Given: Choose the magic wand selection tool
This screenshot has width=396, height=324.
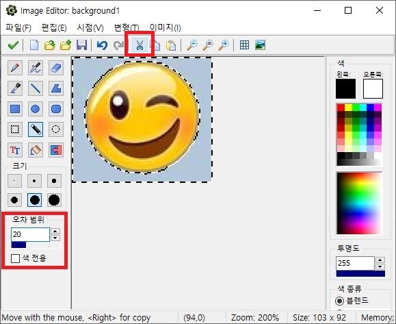Looking at the screenshot, I should (36, 129).
